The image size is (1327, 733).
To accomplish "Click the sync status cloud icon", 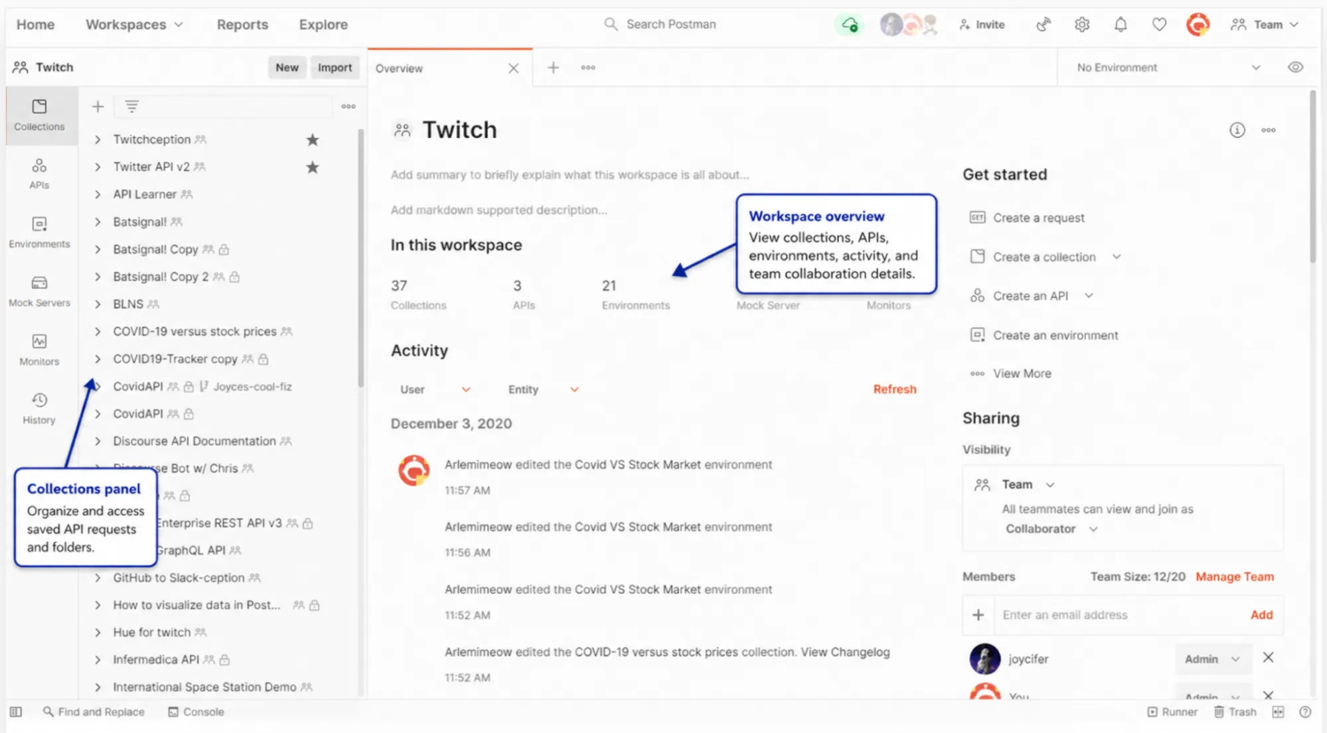I will point(850,25).
